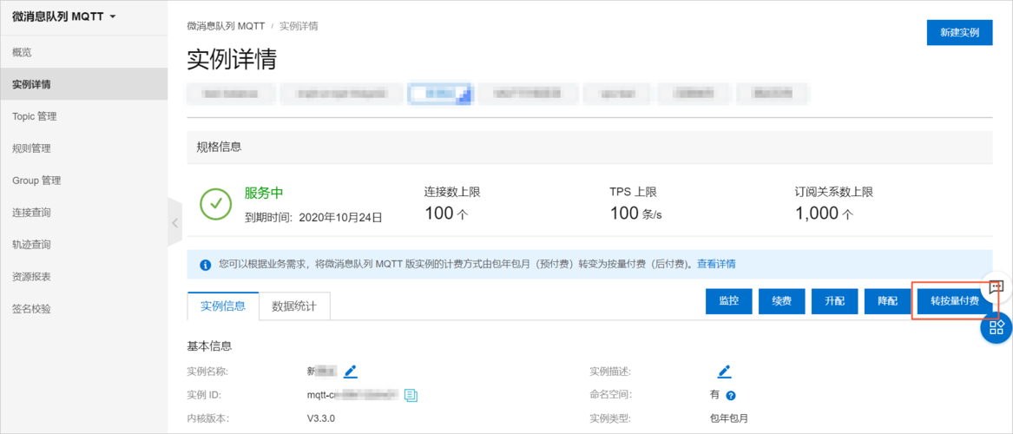Open the blue apps floating icon

point(997,326)
